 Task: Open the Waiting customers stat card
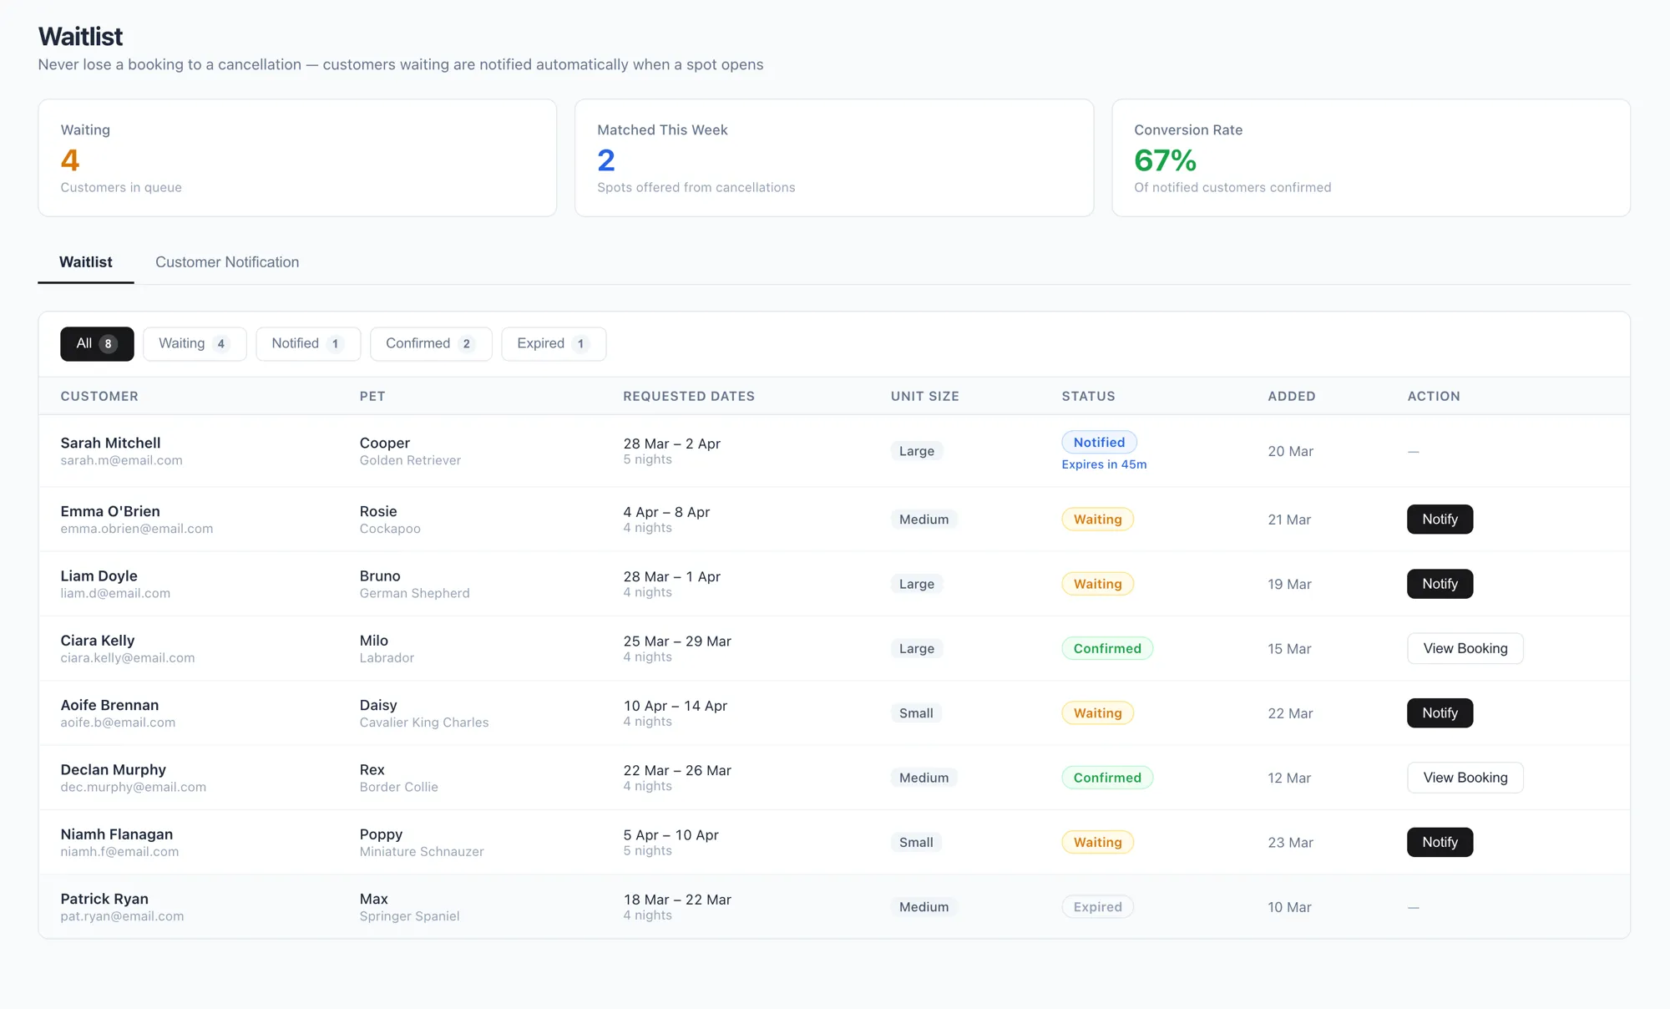[x=297, y=158]
